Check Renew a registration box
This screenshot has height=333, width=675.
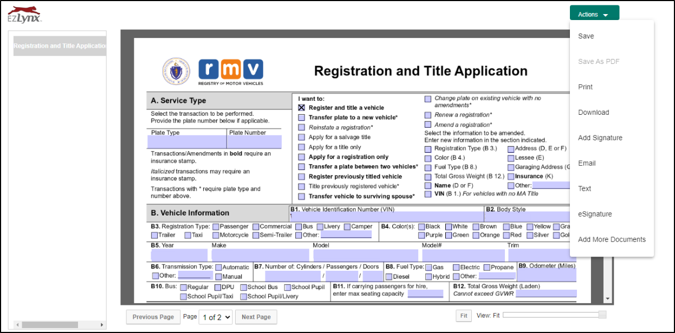[x=428, y=115]
